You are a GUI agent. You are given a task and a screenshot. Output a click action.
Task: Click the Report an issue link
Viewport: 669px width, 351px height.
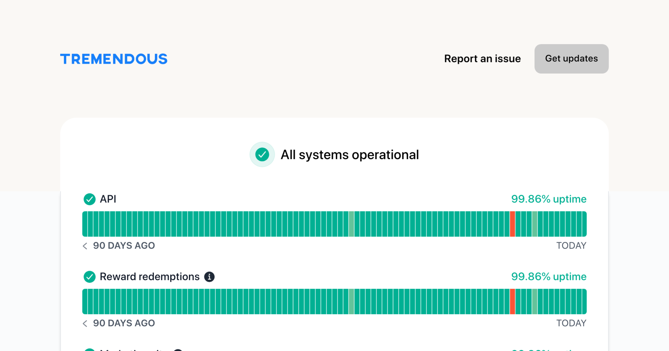pos(482,59)
